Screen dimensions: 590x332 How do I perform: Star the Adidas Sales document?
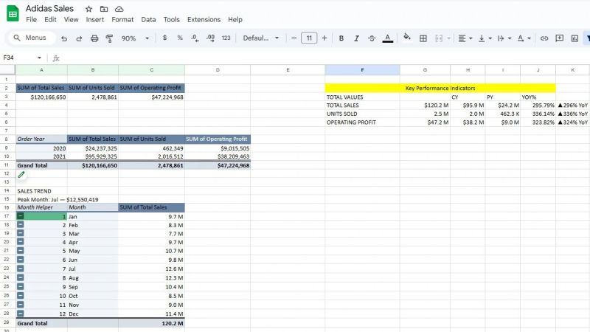(88, 9)
